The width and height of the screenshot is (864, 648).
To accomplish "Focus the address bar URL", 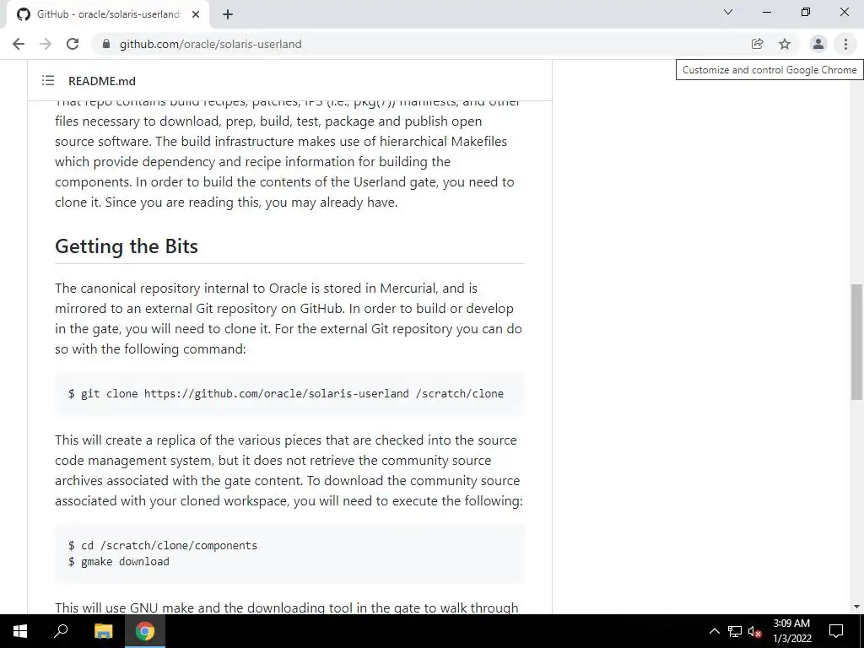I will tap(210, 44).
